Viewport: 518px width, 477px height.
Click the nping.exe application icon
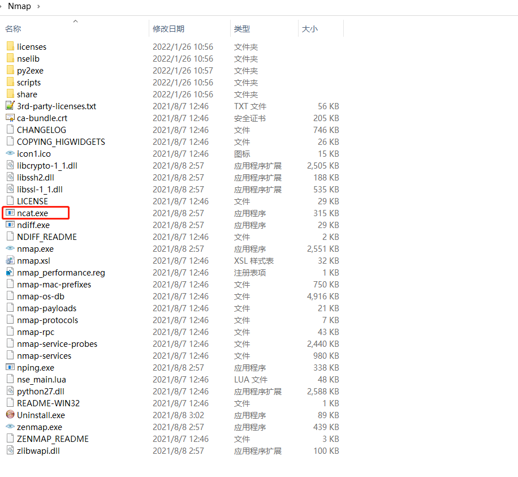(10, 367)
